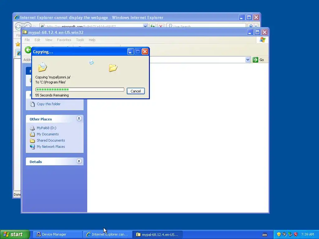Click the "To 'C:\Program Files'" text

click(x=50, y=82)
